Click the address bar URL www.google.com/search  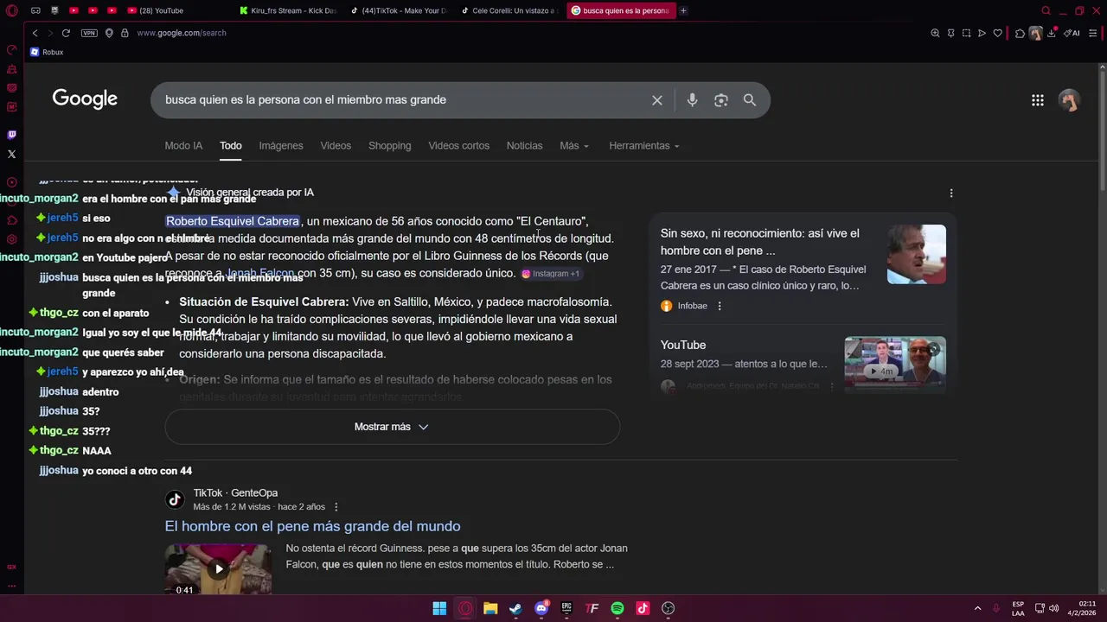[x=182, y=33]
